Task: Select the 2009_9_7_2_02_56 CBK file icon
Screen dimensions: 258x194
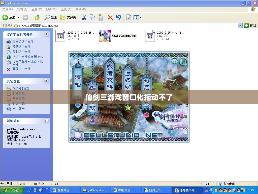Action: click(60, 36)
